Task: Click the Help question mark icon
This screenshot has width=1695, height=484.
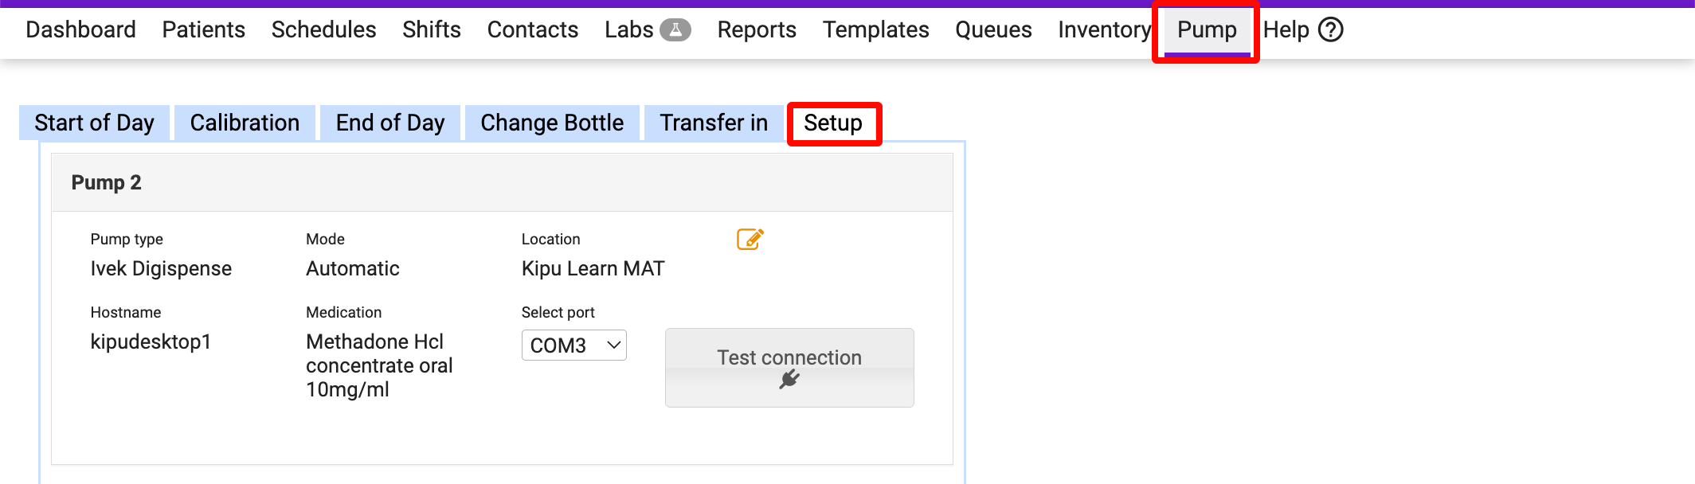Action: point(1330,30)
